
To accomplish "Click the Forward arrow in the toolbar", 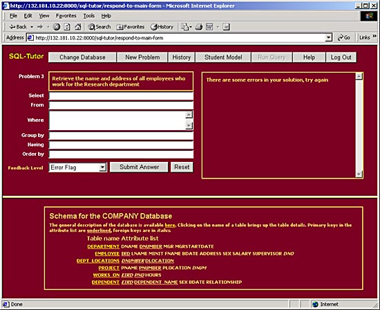I will (40, 27).
